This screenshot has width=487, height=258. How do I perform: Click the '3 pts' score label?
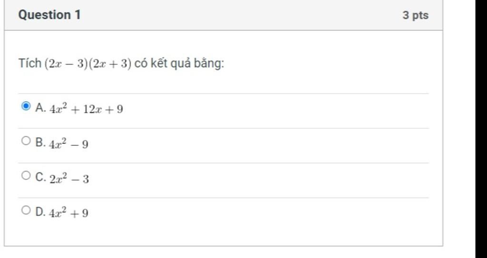(x=416, y=15)
